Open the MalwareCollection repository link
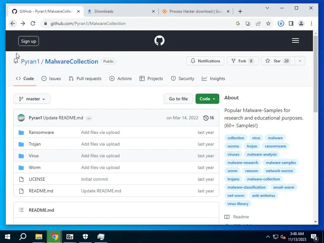Viewport: 324px width, 243px height. (72, 61)
